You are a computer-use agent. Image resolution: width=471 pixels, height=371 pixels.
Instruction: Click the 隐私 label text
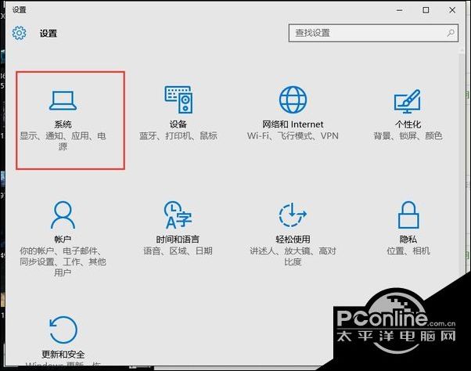click(408, 240)
